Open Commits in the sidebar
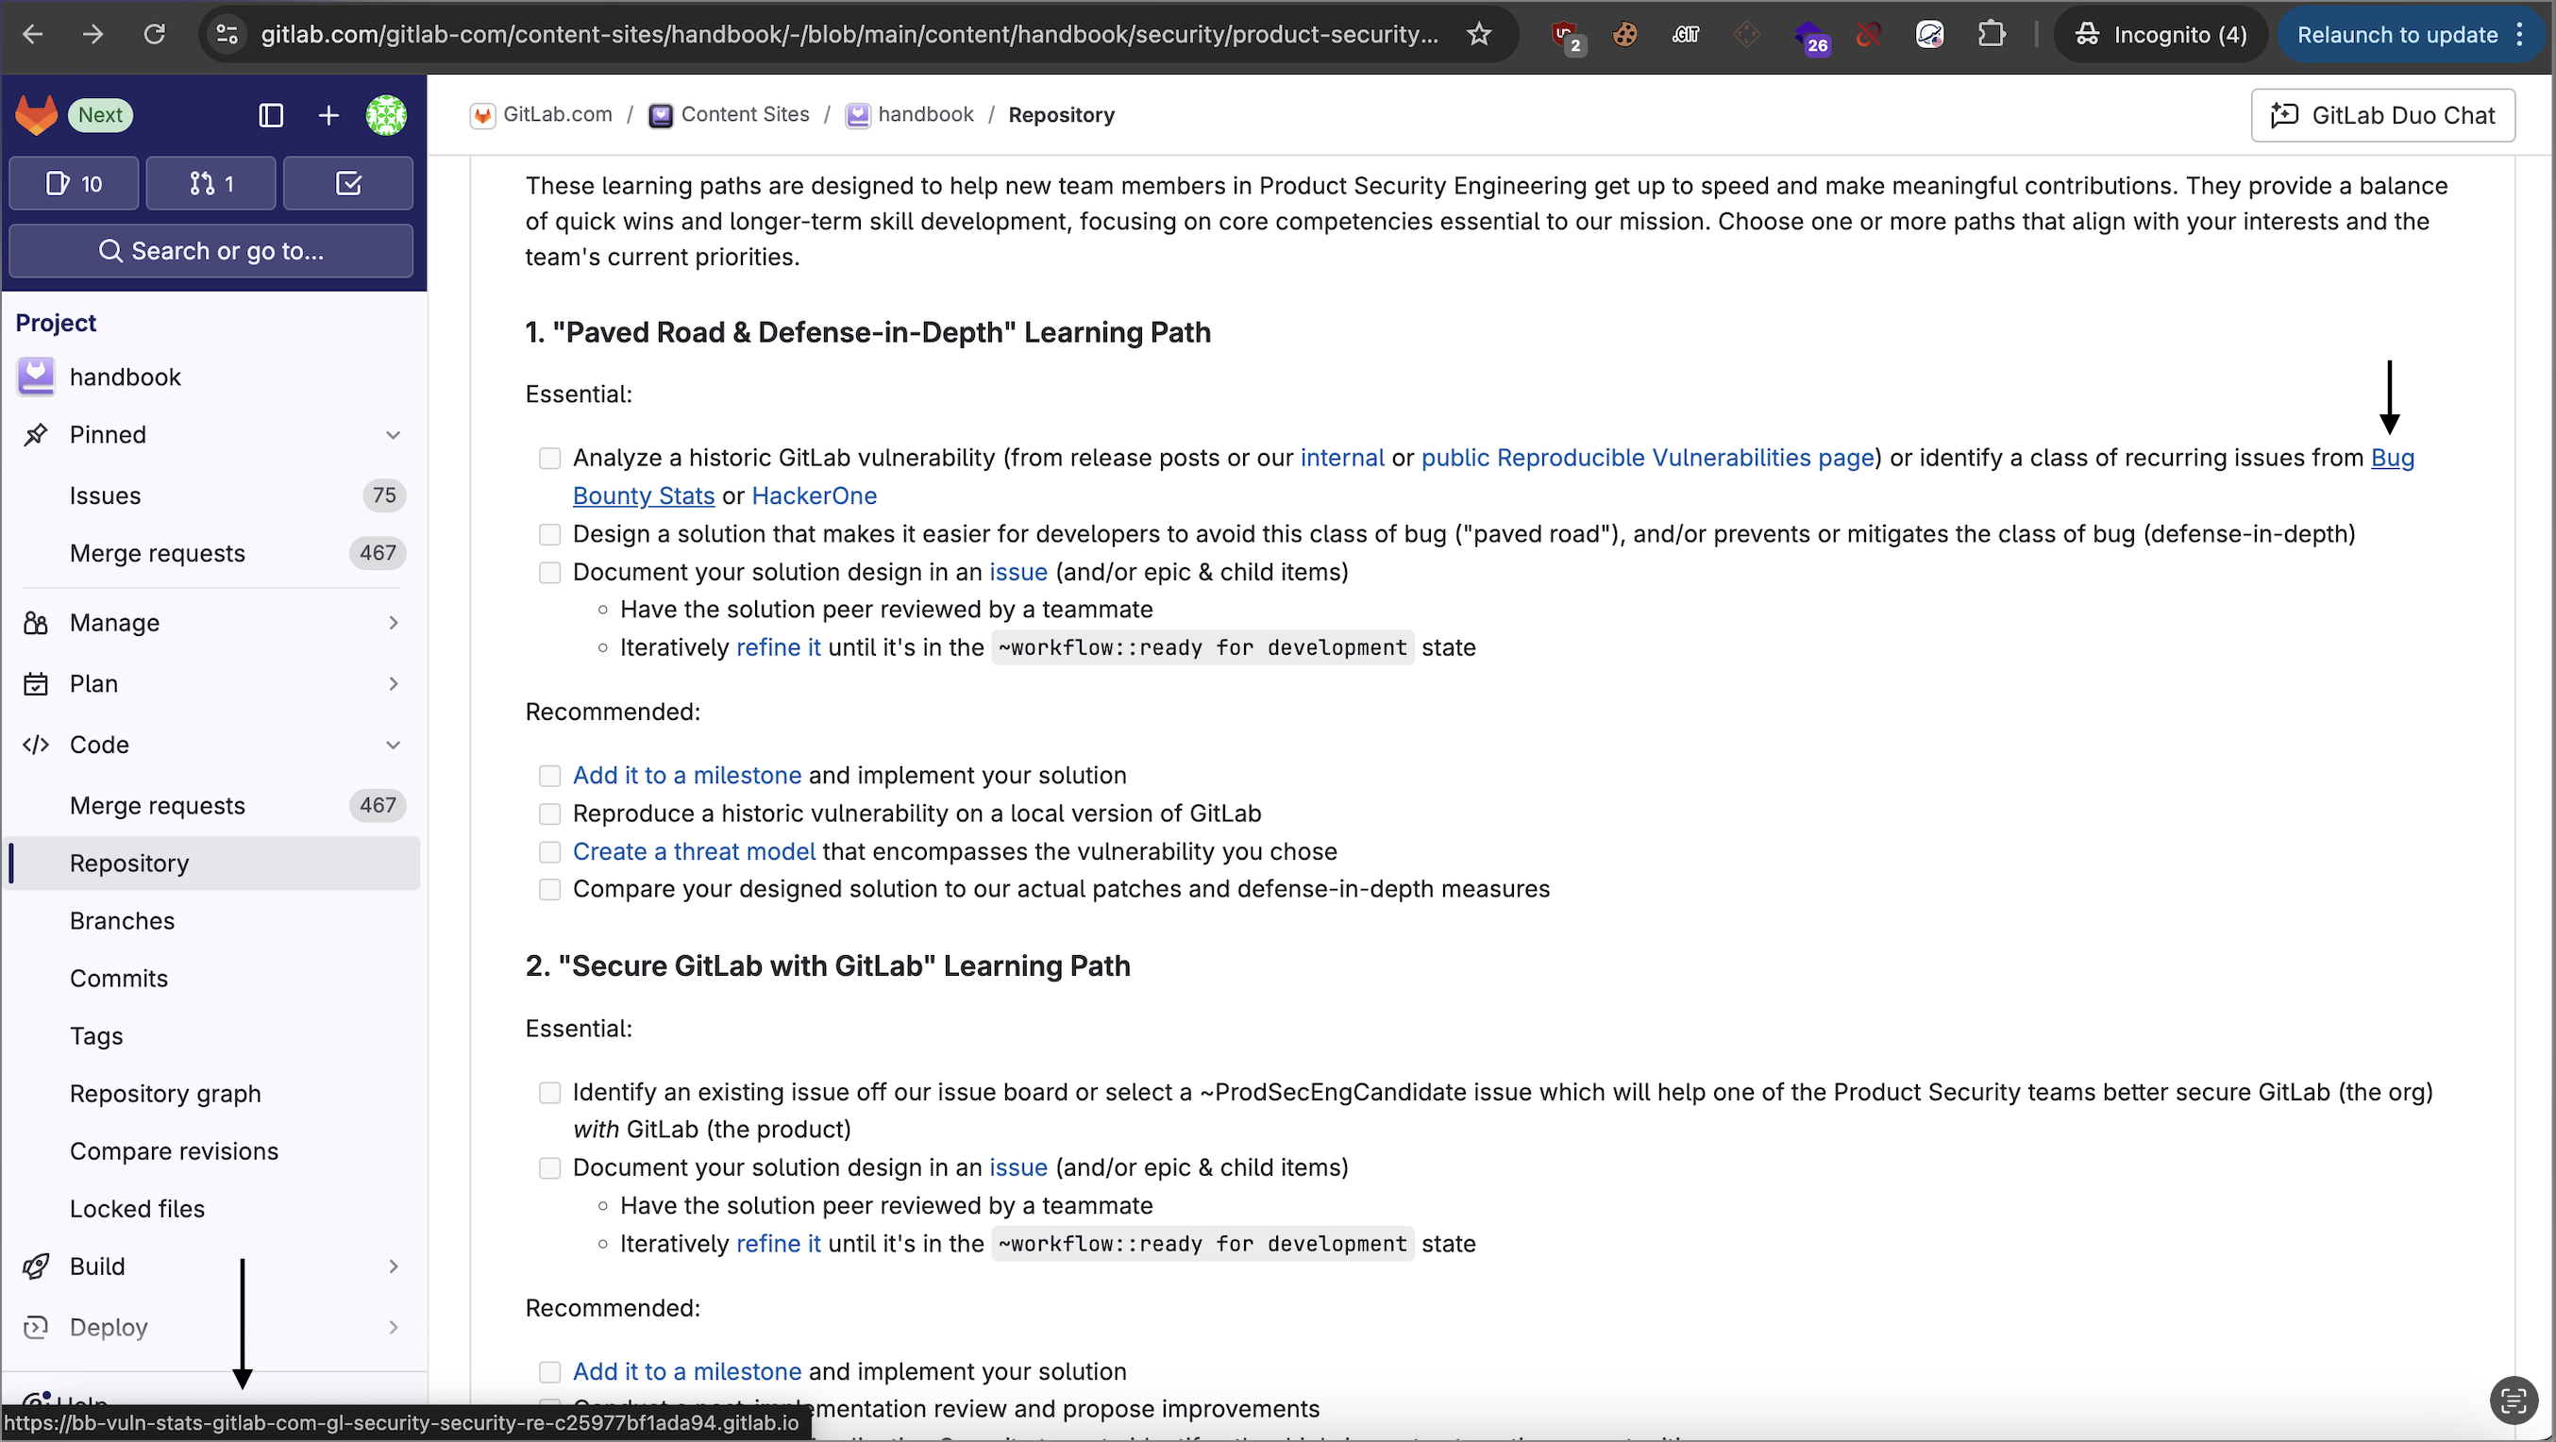 tap(118, 978)
